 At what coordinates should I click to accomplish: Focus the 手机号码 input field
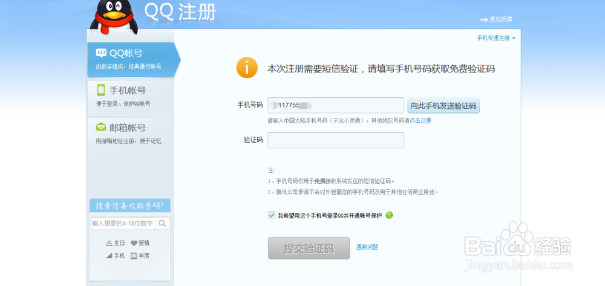[336, 105]
